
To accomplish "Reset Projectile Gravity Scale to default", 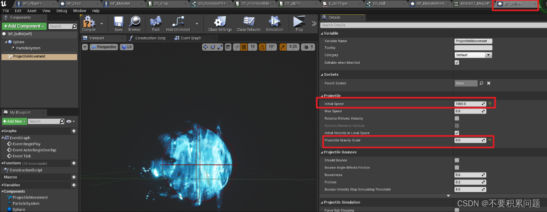I will [490, 140].
